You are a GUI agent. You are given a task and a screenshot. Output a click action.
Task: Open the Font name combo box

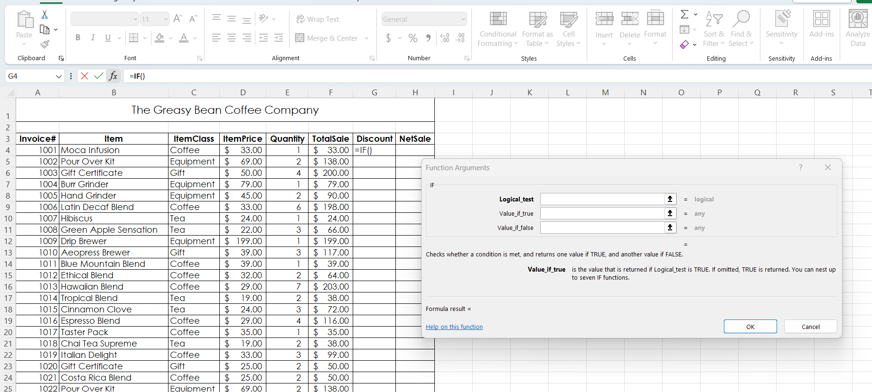(105, 19)
